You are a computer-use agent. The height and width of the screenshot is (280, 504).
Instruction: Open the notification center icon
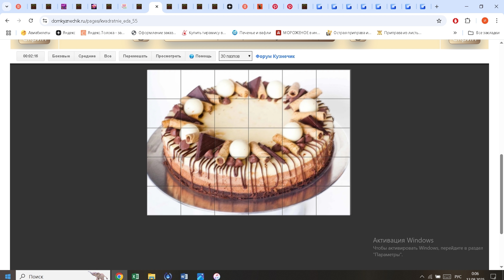[493, 277]
